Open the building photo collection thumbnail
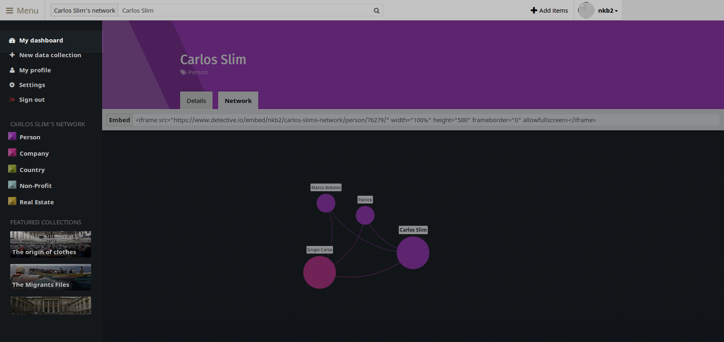The width and height of the screenshot is (724, 342). (x=51, y=306)
